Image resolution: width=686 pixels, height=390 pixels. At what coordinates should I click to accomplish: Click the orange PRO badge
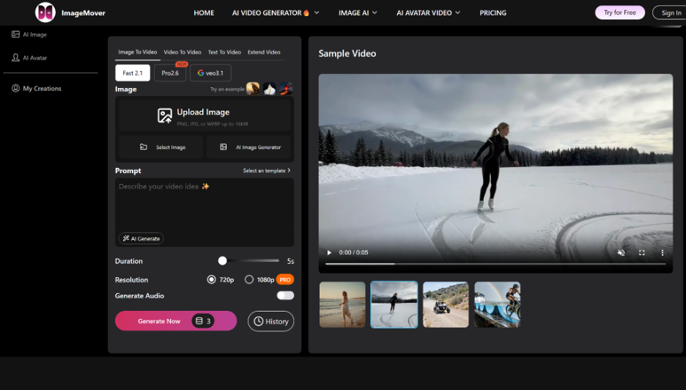(285, 279)
